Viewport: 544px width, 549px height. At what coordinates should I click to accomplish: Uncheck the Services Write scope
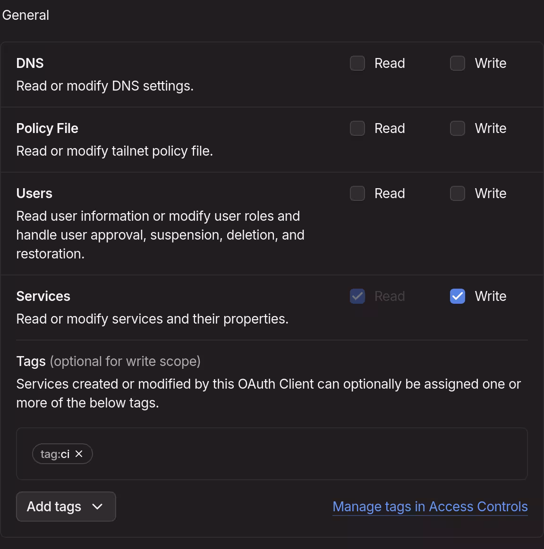[x=457, y=296]
